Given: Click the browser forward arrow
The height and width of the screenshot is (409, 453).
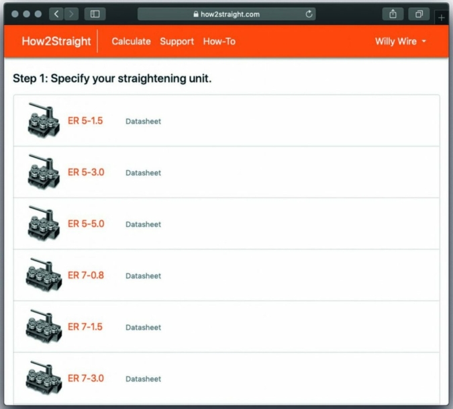Looking at the screenshot, I should click(x=71, y=14).
